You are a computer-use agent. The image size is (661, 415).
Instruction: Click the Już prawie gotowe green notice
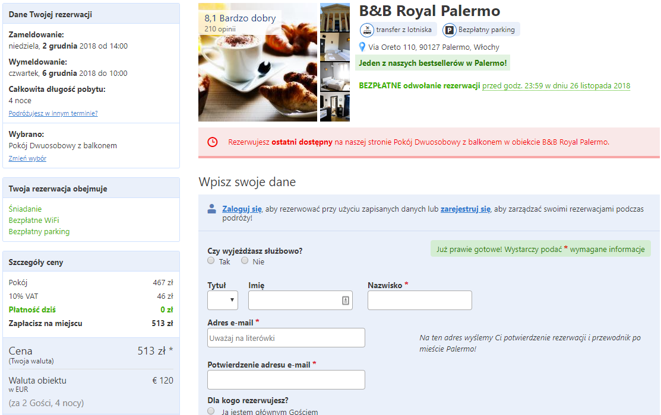pyautogui.click(x=540, y=249)
